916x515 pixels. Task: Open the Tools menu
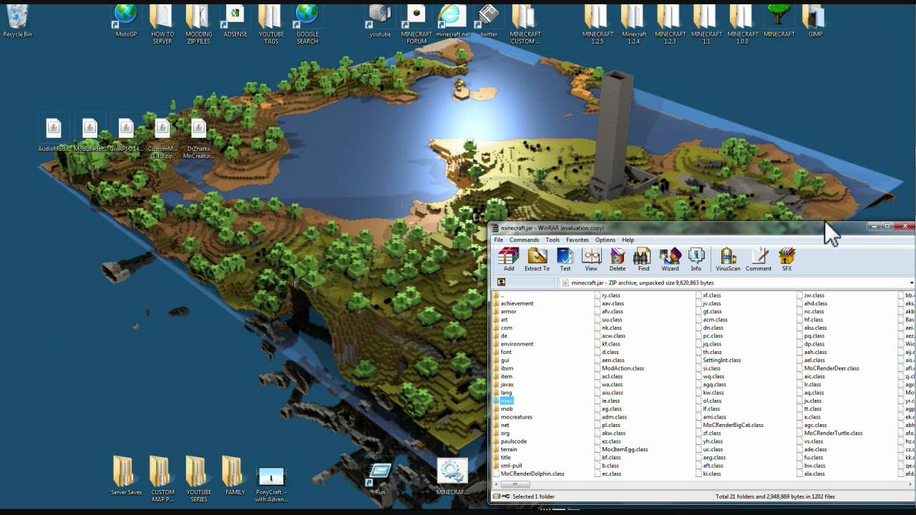pyautogui.click(x=552, y=240)
